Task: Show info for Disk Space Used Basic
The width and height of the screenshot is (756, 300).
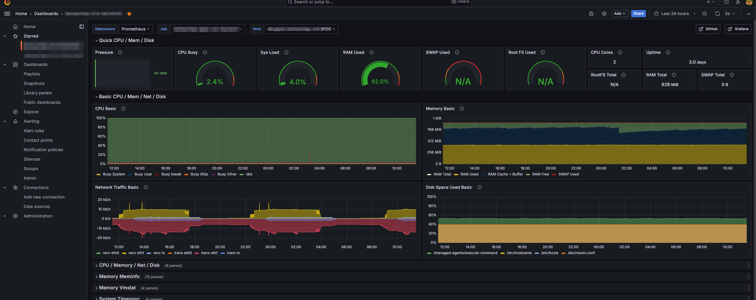Action: (479, 187)
